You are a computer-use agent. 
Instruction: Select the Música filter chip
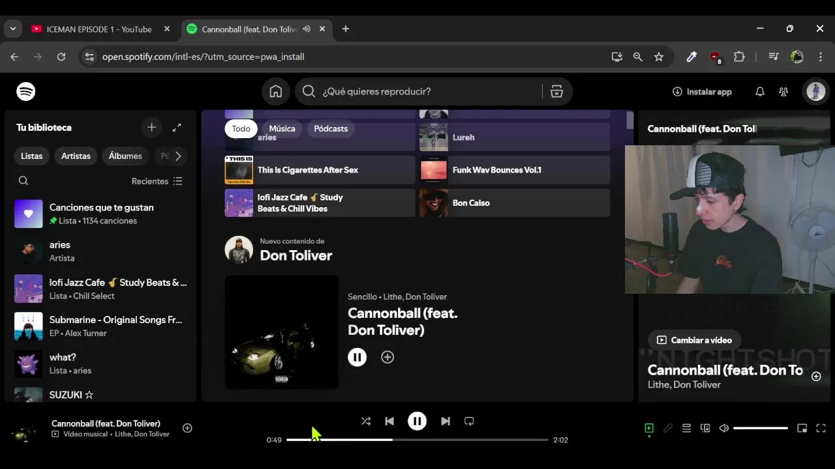[x=282, y=128]
